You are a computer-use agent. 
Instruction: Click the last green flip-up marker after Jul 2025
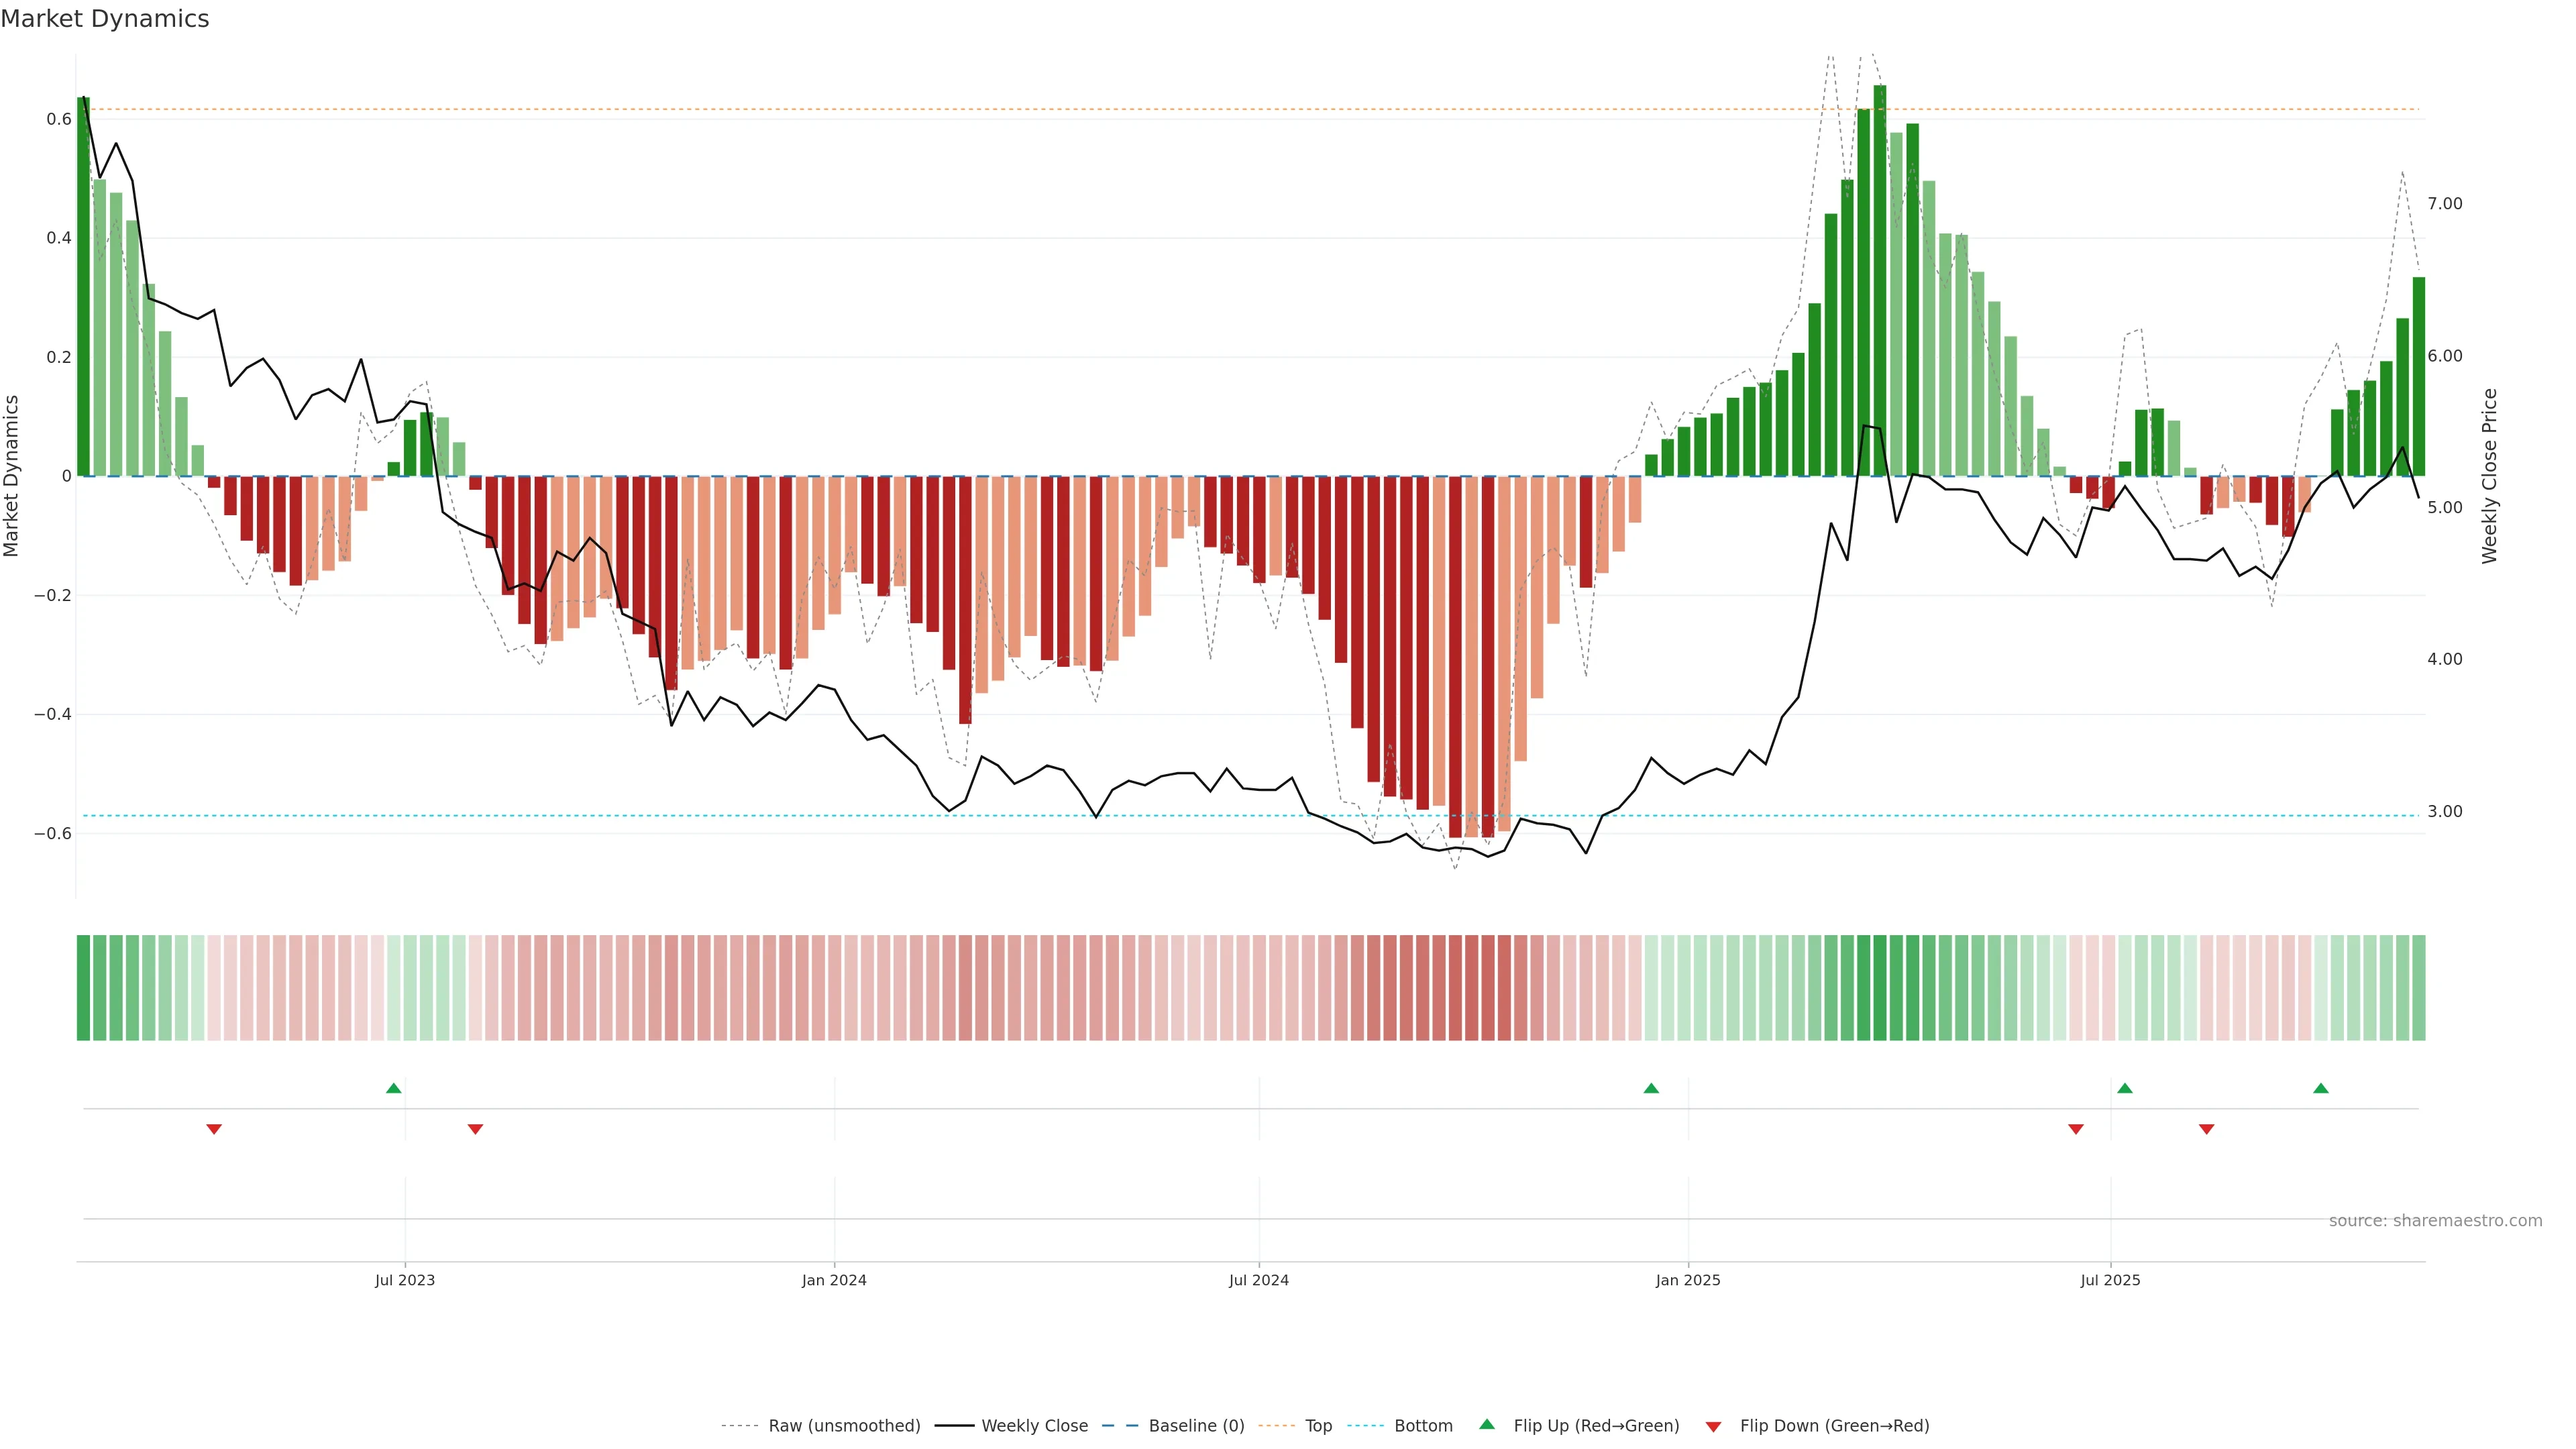click(x=2321, y=1088)
